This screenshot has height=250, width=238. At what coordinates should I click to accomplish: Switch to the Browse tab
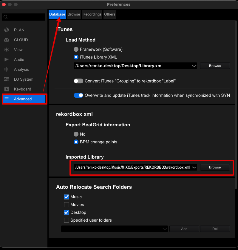[74, 14]
